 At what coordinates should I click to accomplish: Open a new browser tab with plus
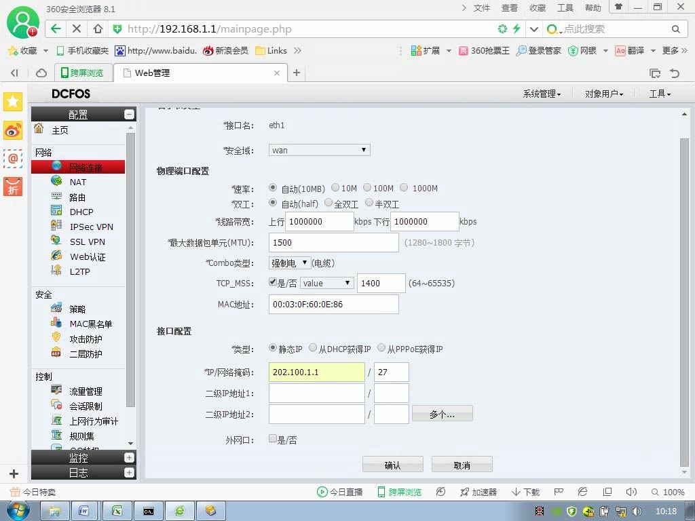point(297,72)
